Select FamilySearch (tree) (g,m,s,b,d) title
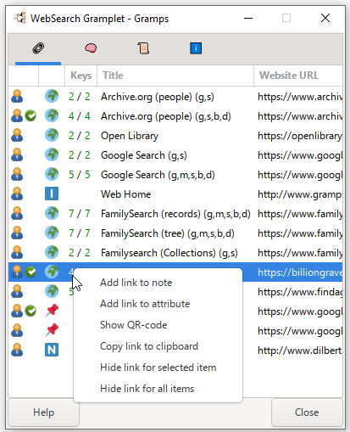 point(168,233)
